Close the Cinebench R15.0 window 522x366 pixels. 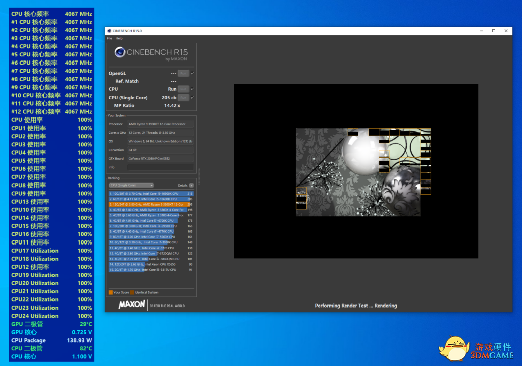point(506,31)
